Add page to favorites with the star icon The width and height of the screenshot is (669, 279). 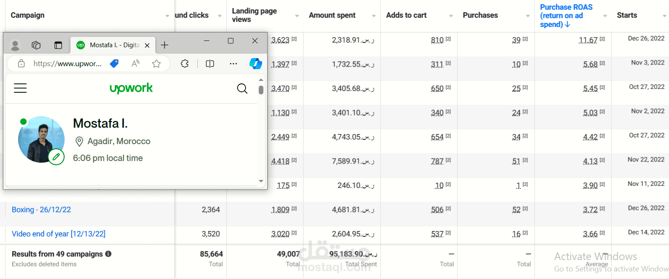tap(156, 64)
